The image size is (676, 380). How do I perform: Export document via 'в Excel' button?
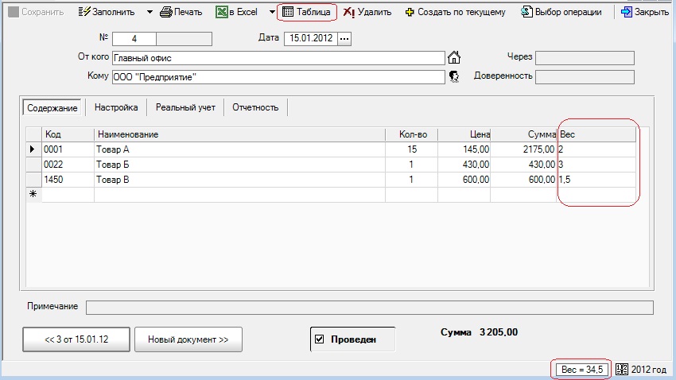[x=237, y=13]
